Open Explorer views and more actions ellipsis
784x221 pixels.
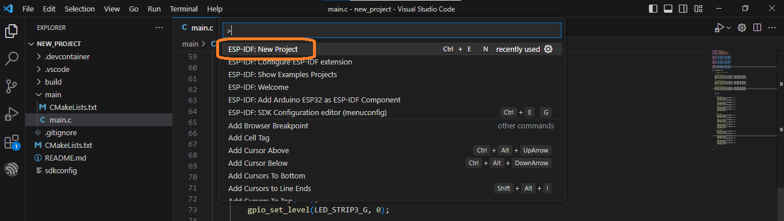[x=159, y=28]
